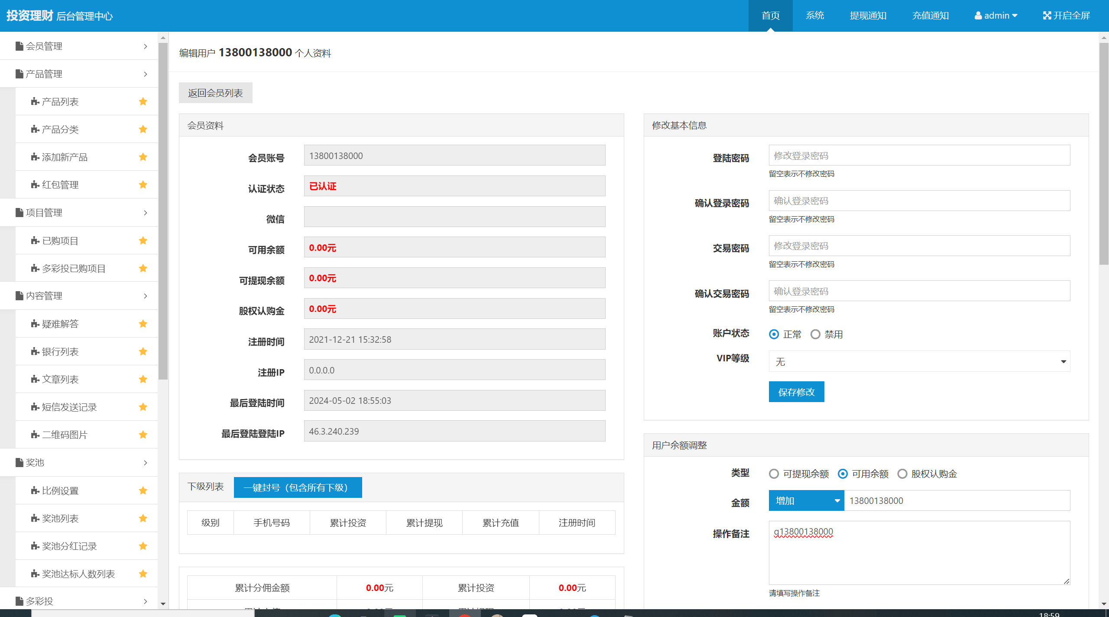This screenshot has height=617, width=1109.
Task: Click the file icon next to 内容管理
Action: point(19,296)
